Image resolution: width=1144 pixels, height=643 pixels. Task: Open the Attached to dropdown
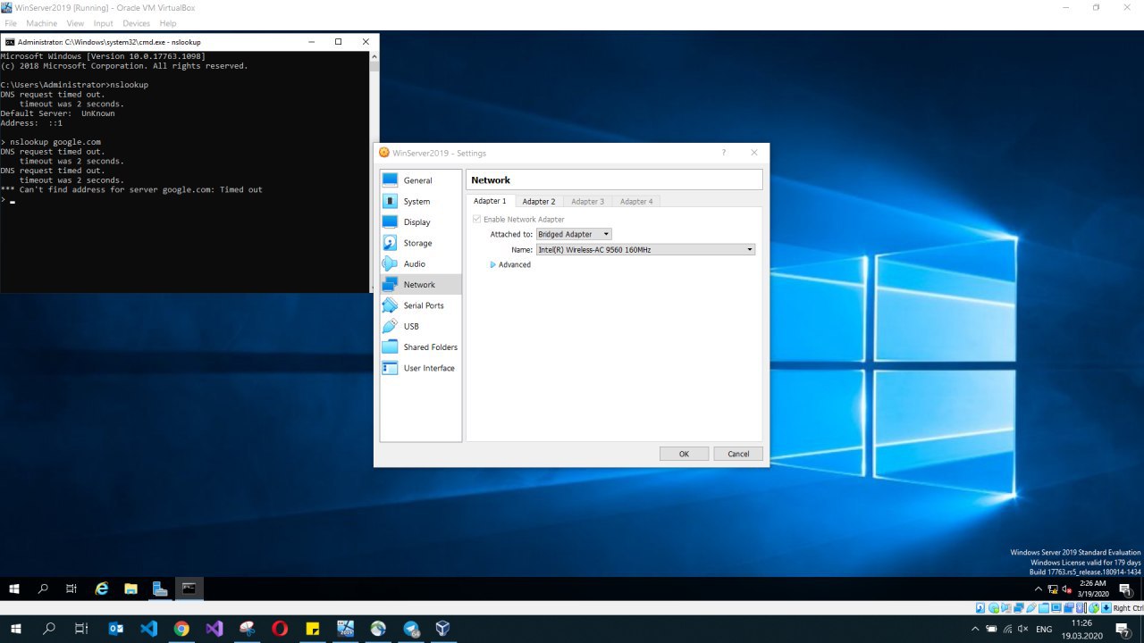[x=574, y=234]
